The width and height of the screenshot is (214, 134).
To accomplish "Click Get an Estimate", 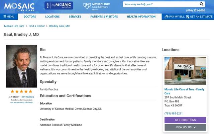I will 199,17.
